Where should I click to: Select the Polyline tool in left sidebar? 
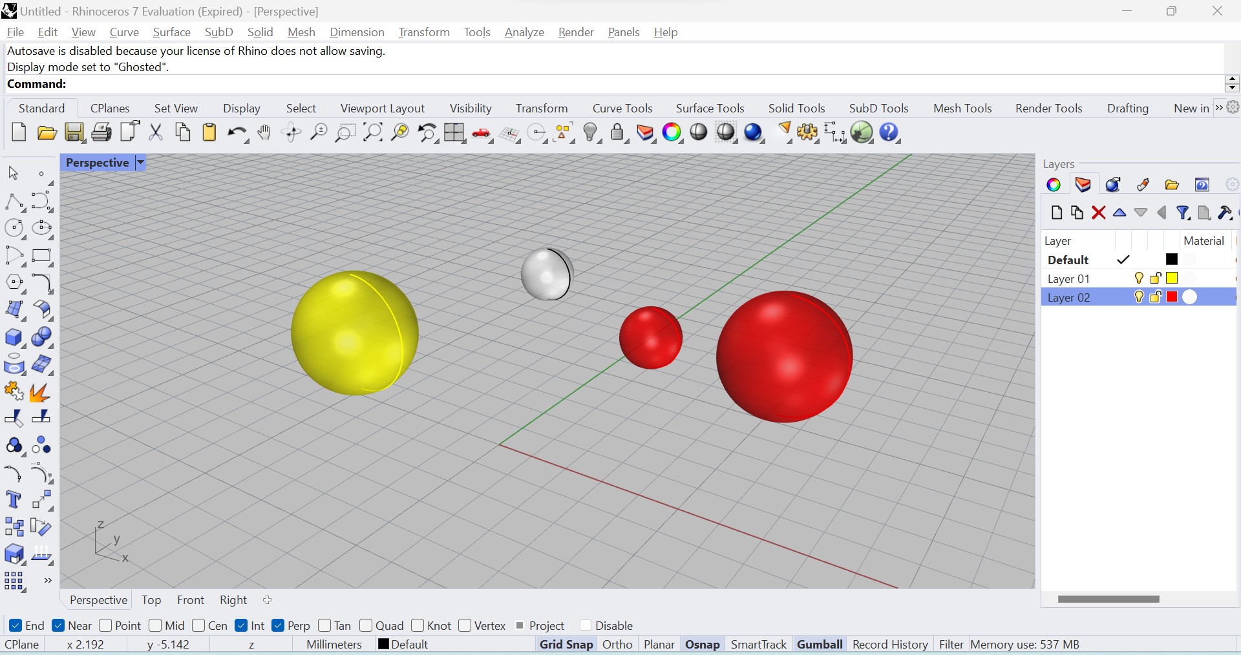(x=14, y=202)
